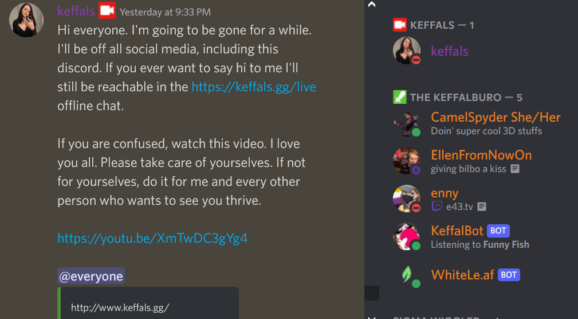The width and height of the screenshot is (578, 319).
Task: Click the activity note icon beside e43.tv
Action: coord(481,207)
